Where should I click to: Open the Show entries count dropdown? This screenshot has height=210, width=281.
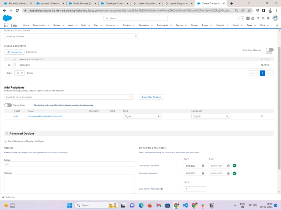pos(19,73)
